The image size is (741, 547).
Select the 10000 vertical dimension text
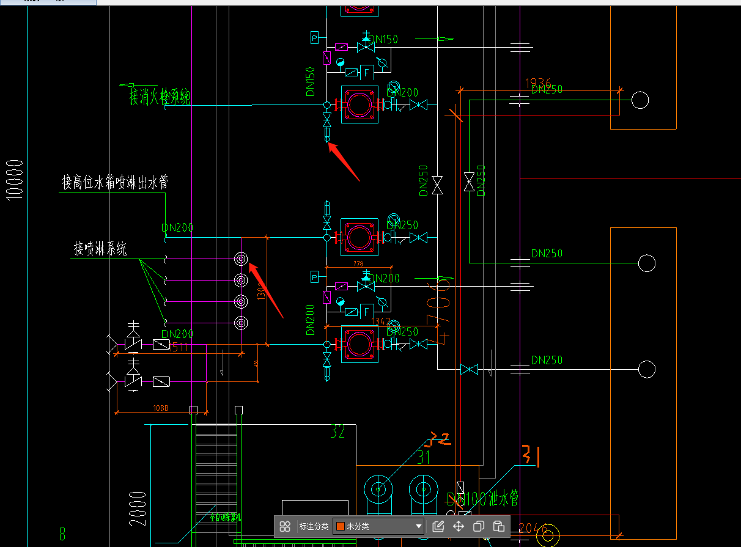[x=14, y=179]
